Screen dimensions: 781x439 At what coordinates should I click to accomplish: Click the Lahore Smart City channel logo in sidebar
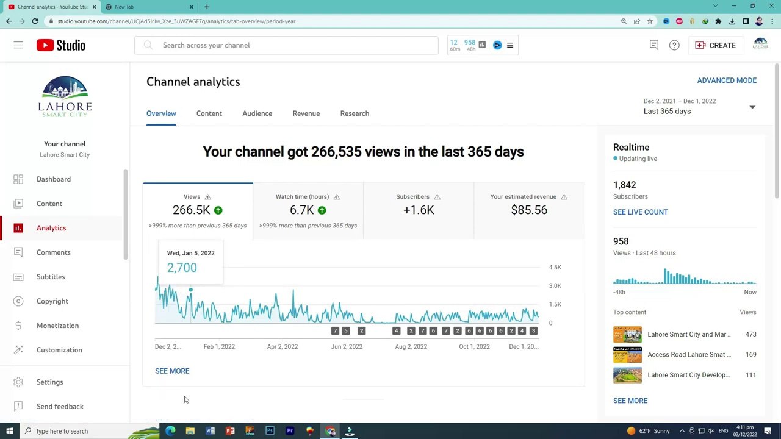coord(65,96)
